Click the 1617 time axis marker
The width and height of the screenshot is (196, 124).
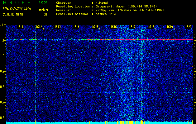click(x=132, y=27)
